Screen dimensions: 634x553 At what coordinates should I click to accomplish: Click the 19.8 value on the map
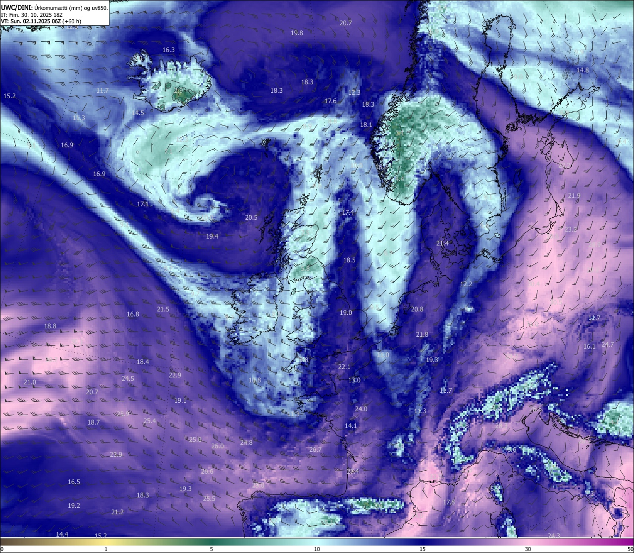[297, 33]
